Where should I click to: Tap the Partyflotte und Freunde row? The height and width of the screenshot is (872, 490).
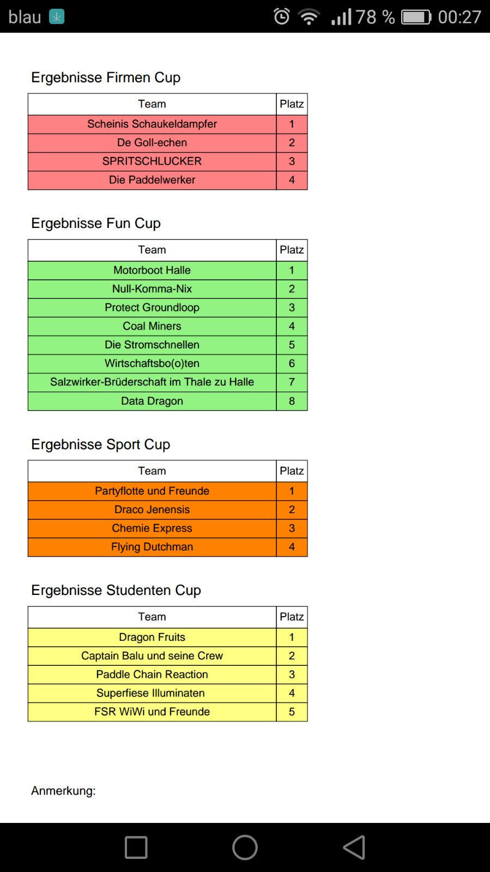coord(167,491)
